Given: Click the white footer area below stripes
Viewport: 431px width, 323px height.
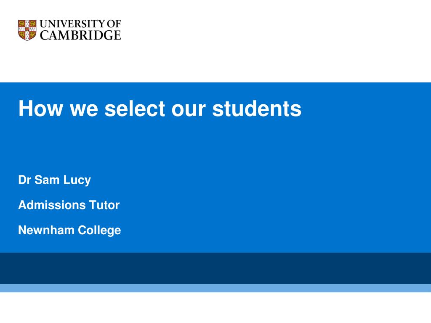Looking at the screenshot, I should pos(215,307).
